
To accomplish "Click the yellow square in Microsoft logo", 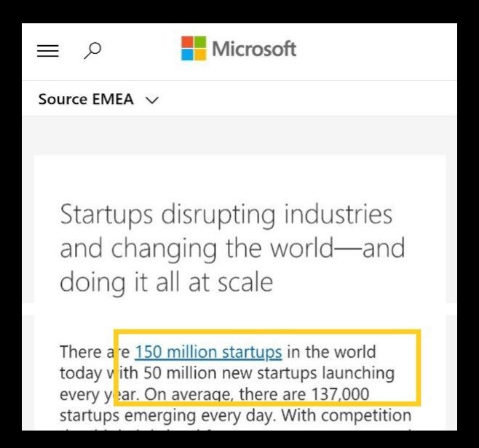I will click(200, 55).
